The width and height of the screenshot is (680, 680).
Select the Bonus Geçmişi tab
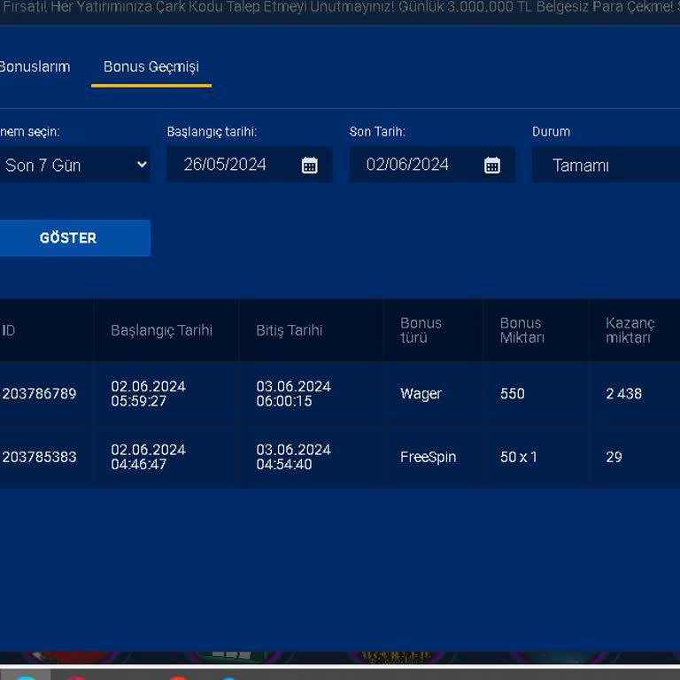151,67
